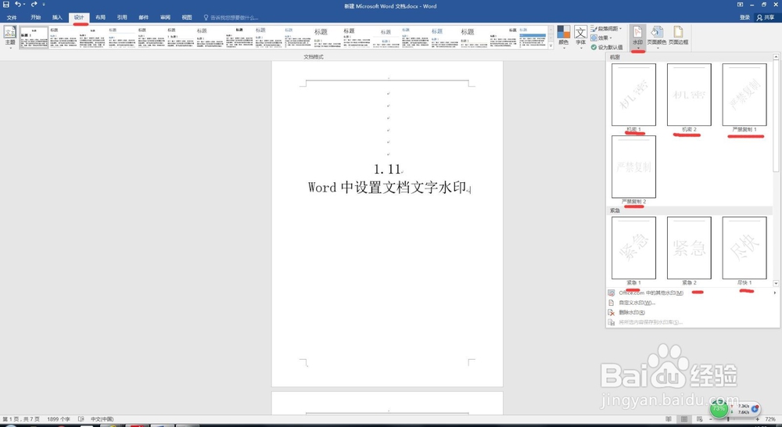Image resolution: width=782 pixels, height=427 pixels.
Task: Click the 'Tell me' search box
Action: click(231, 17)
